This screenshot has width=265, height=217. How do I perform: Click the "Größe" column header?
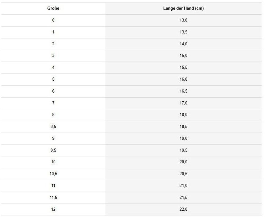pos(53,8)
